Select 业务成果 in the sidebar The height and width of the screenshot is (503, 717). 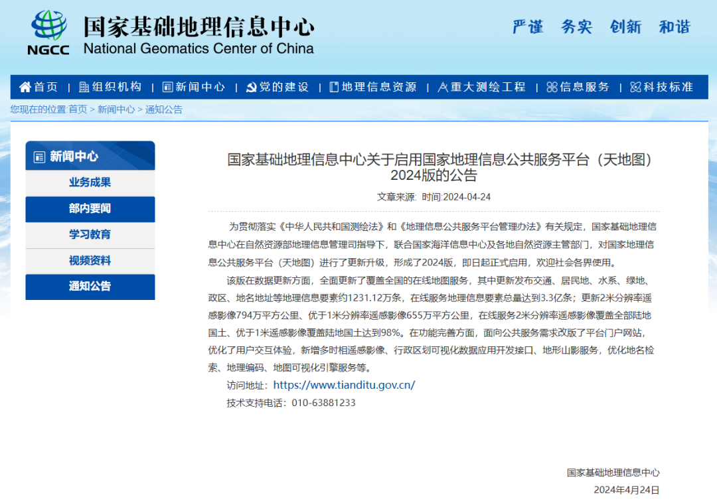(x=90, y=182)
